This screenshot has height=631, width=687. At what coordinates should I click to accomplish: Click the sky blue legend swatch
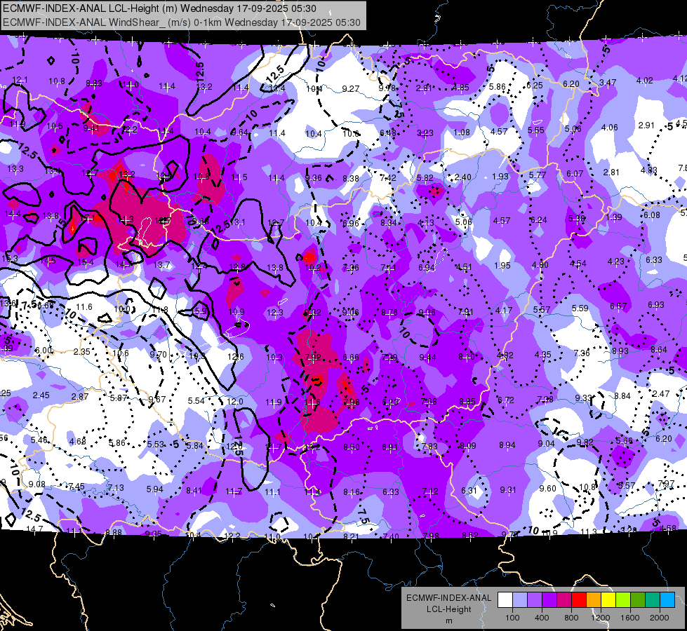pos(667,600)
